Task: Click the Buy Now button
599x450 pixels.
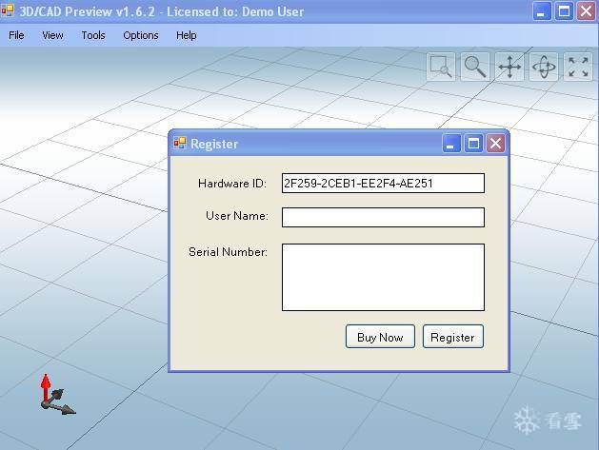Action: [x=380, y=337]
